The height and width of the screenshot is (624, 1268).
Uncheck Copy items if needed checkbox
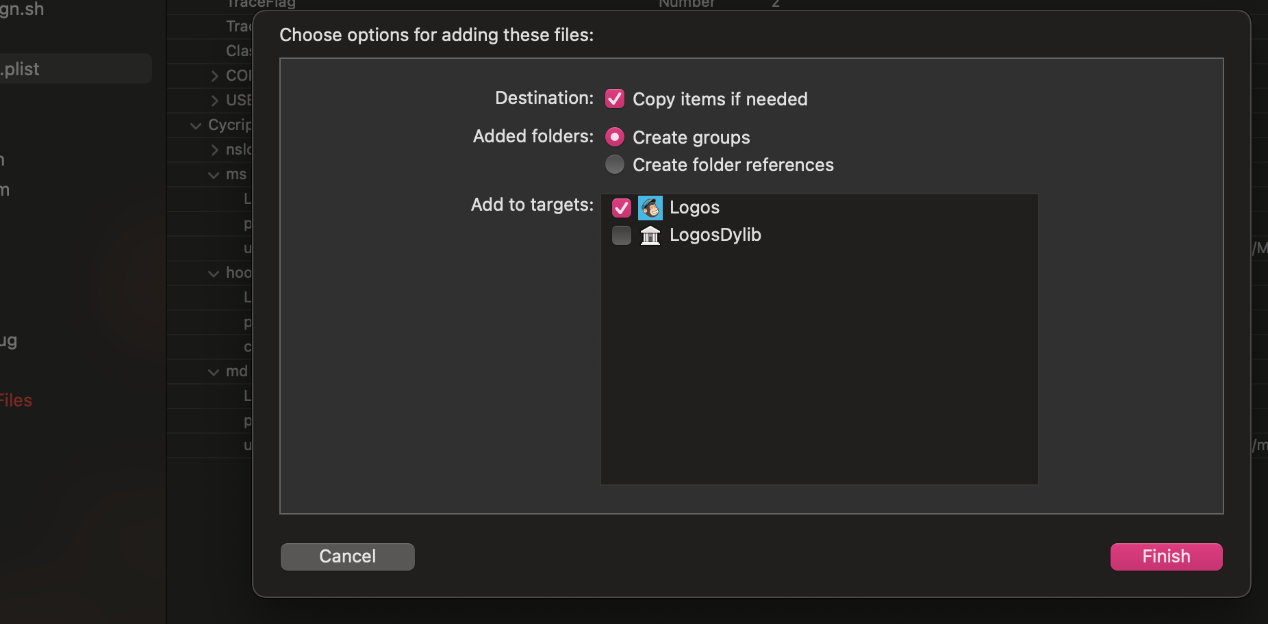tap(615, 99)
